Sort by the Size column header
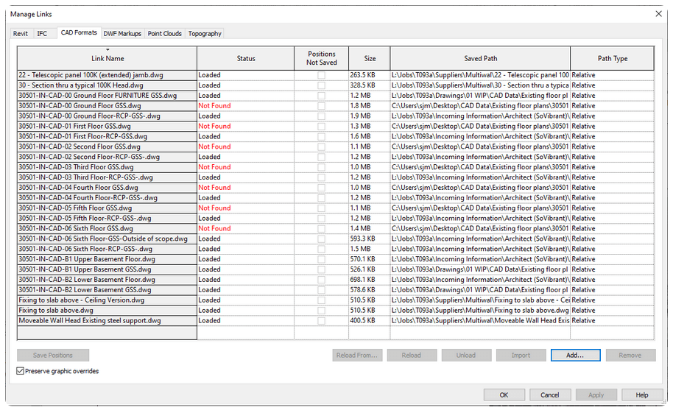 [369, 59]
